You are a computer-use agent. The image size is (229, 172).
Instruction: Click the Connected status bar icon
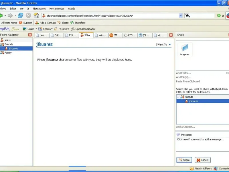216,169
